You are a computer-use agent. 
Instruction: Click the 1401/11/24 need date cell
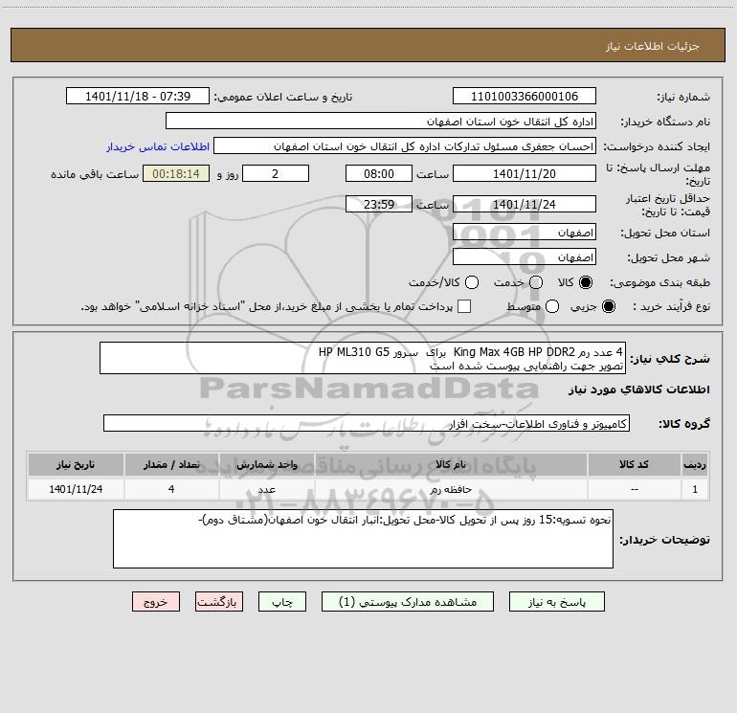point(76,490)
